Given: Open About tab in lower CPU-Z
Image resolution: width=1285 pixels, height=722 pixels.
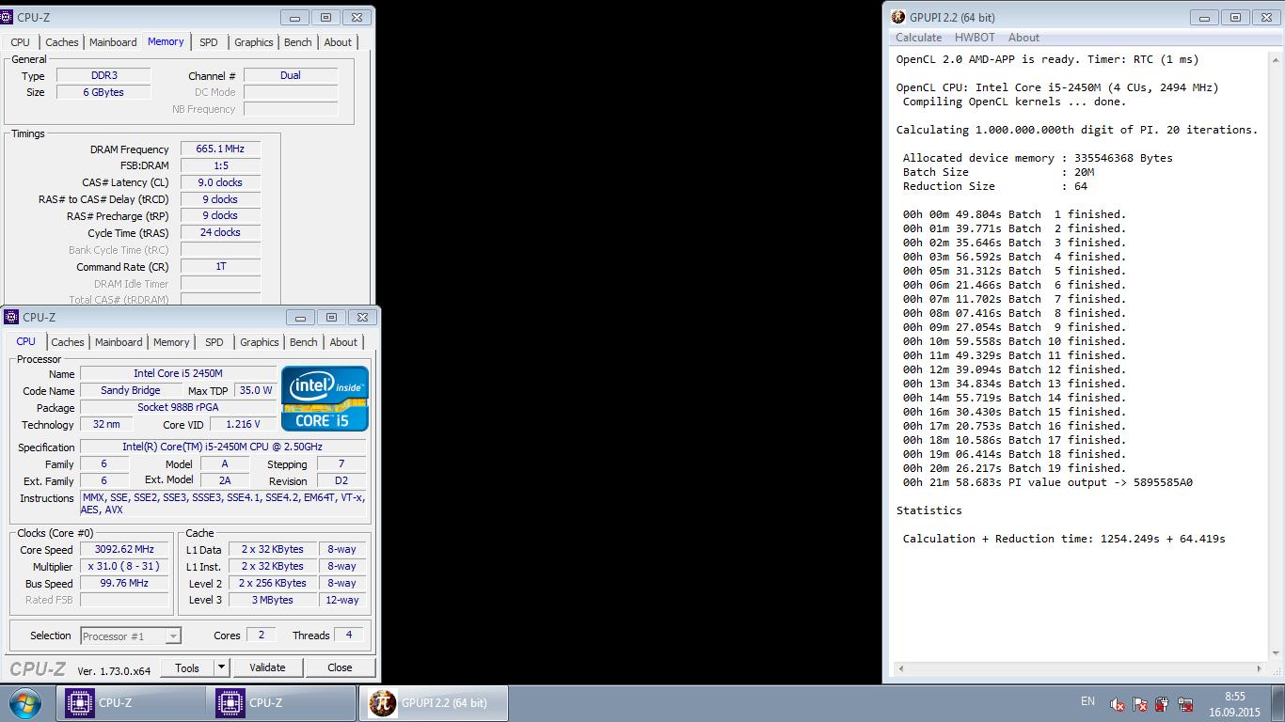Looking at the screenshot, I should click(x=343, y=342).
